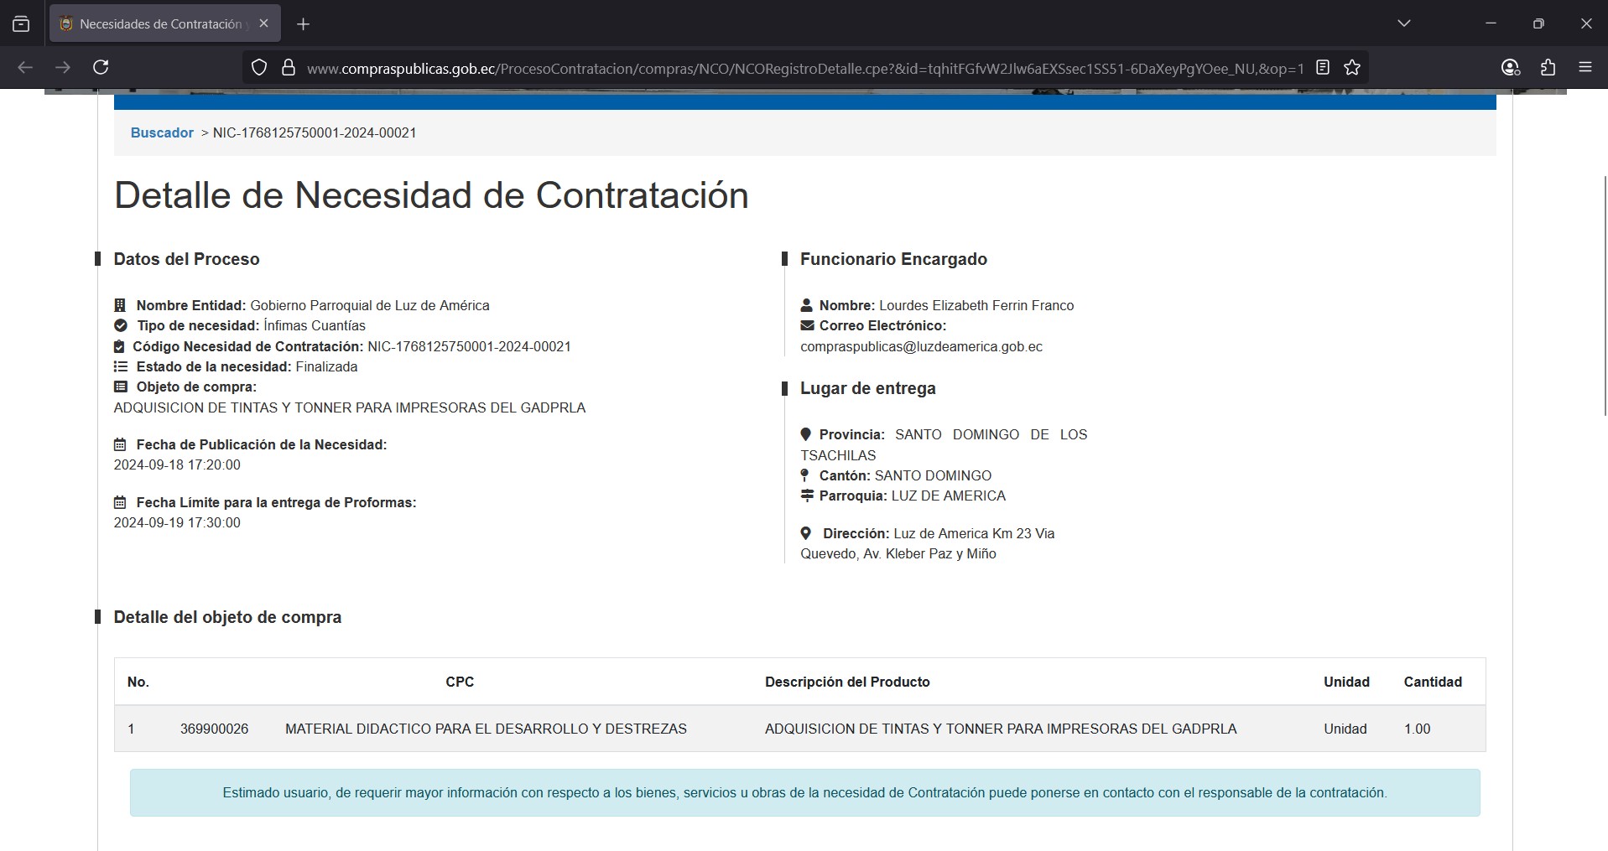Click the Funcionario Encargado heading
The image size is (1608, 851).
coord(893,259)
